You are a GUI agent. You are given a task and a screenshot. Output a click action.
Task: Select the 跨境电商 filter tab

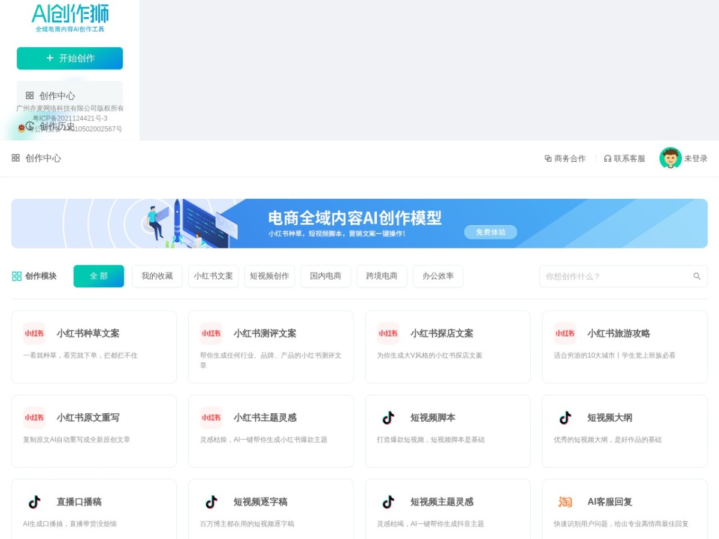tap(382, 276)
